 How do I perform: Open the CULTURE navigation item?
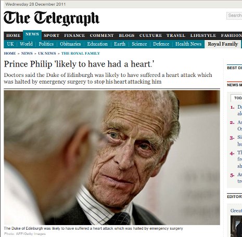click(x=150, y=35)
